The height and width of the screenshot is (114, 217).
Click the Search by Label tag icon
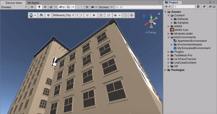pos(204,7)
